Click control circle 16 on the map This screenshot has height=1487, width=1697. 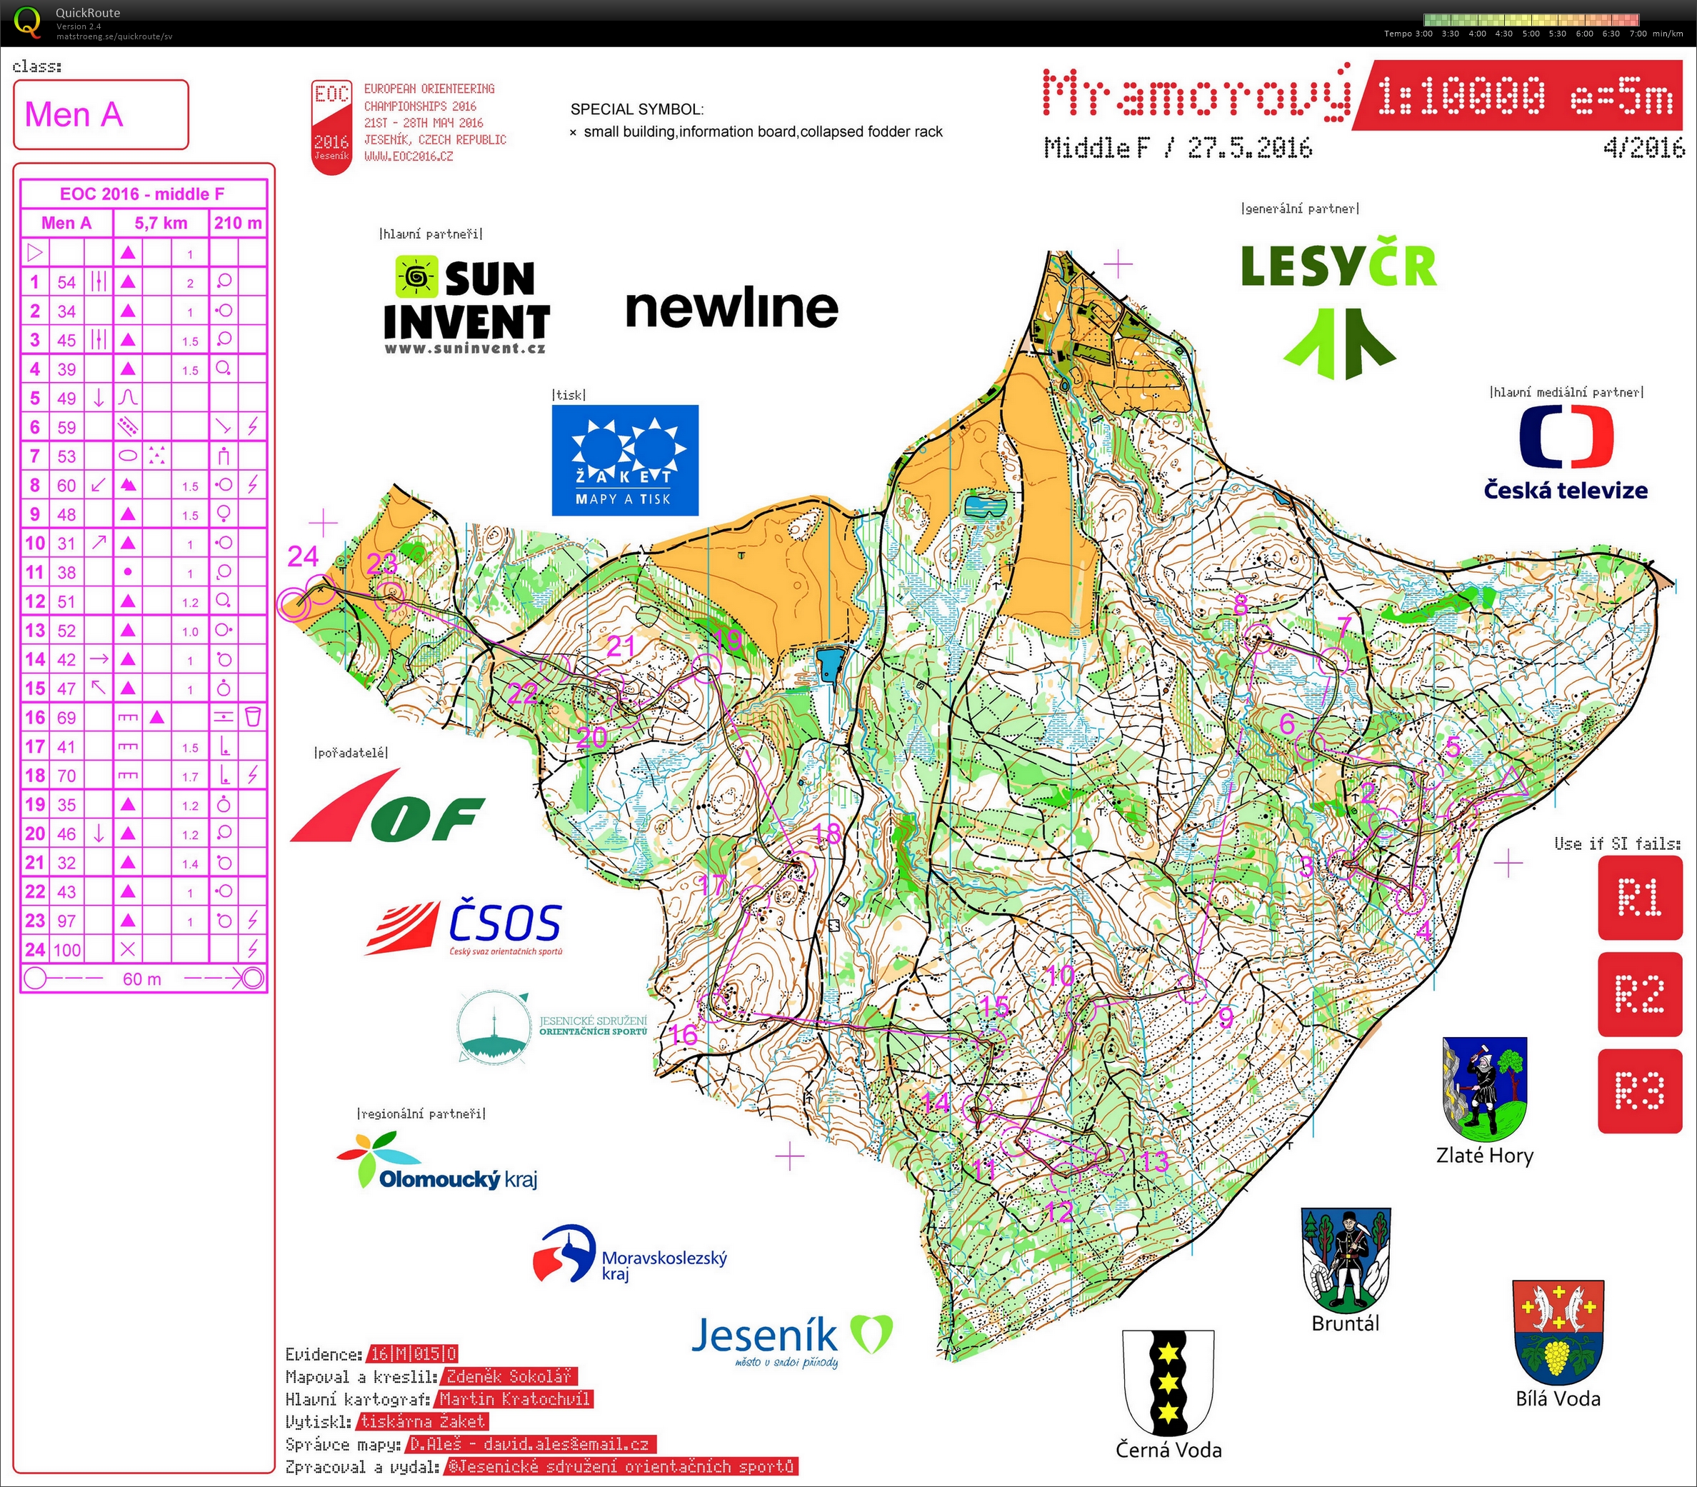(x=714, y=1006)
